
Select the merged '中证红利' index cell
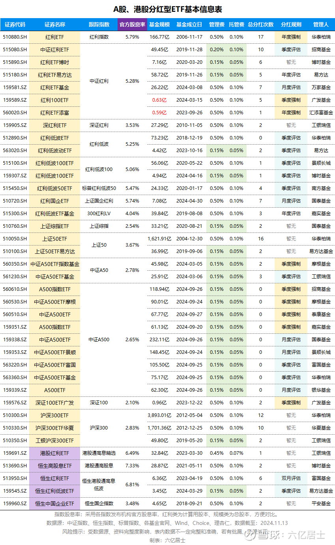(99, 81)
